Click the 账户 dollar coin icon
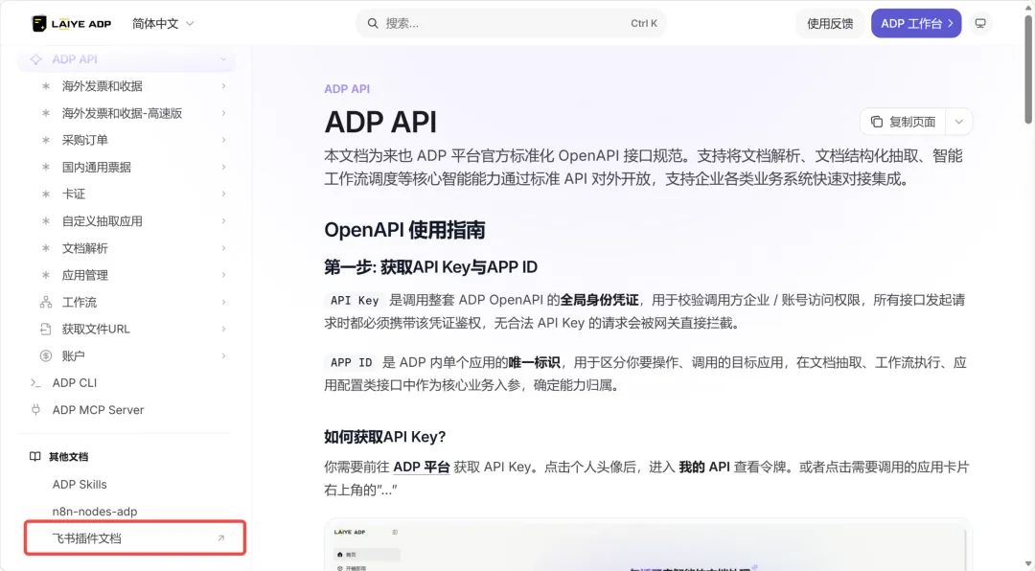The height and width of the screenshot is (571, 1035). [46, 355]
